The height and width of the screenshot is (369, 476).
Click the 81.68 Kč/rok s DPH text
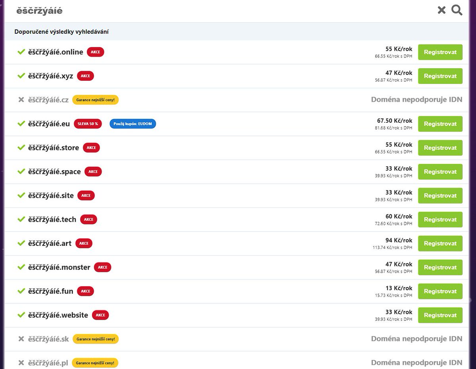[393, 128]
